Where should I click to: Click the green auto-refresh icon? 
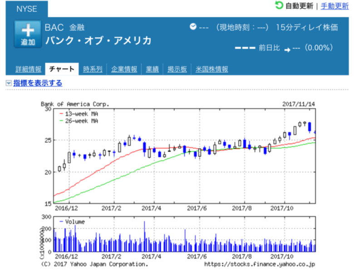point(279,5)
